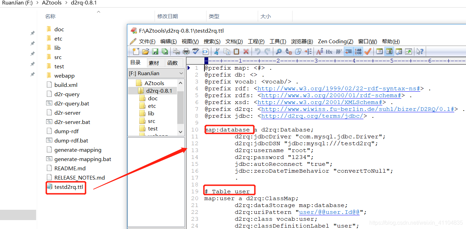
Task: Open Print Preview from the toolbar
Action: point(177,51)
